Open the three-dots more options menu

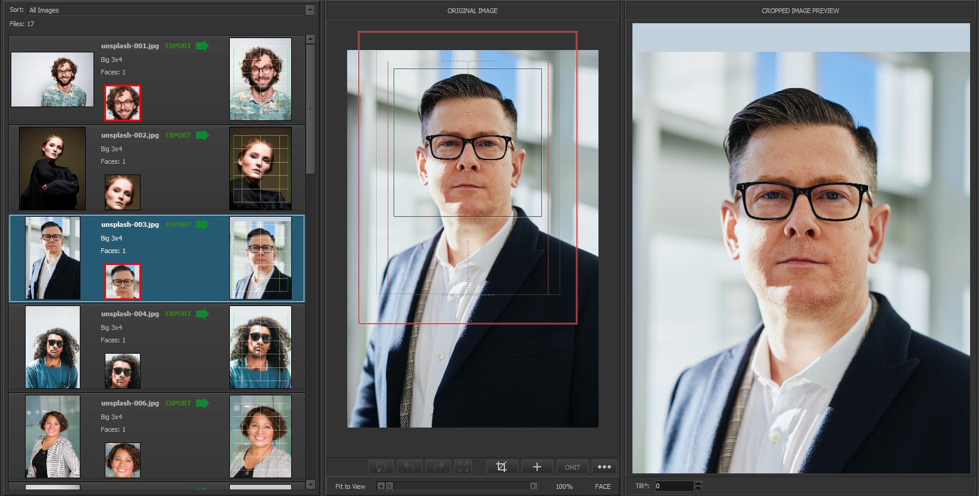604,467
